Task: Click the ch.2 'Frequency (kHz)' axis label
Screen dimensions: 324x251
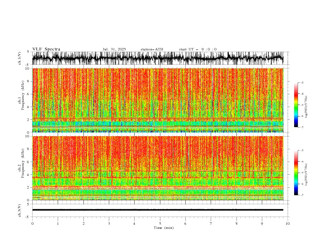Action: coord(23,163)
